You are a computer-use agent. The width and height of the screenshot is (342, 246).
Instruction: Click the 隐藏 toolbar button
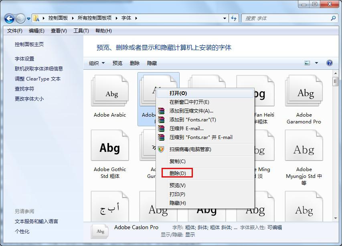152,63
